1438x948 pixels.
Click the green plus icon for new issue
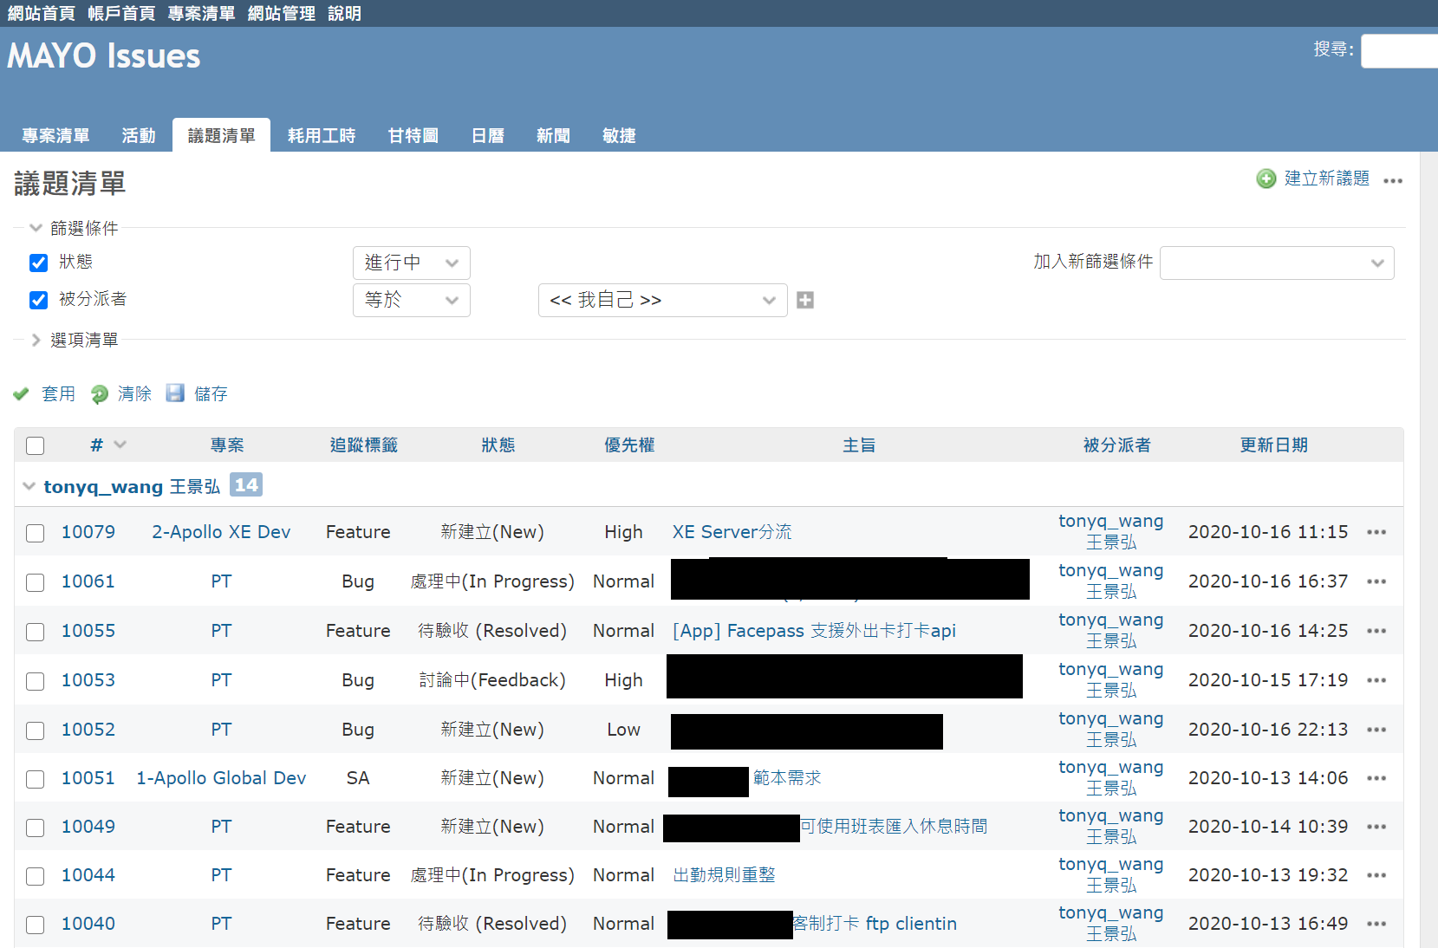[x=1266, y=179]
